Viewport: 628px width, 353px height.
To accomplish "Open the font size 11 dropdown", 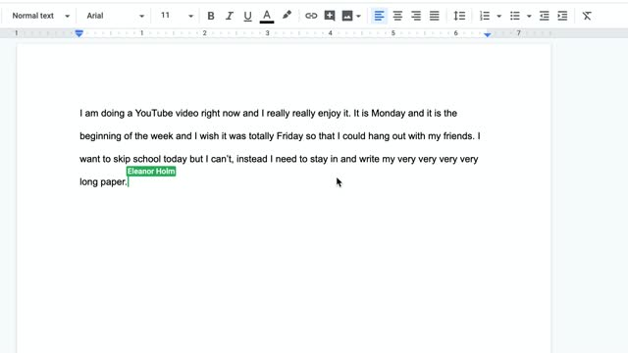I will (177, 16).
